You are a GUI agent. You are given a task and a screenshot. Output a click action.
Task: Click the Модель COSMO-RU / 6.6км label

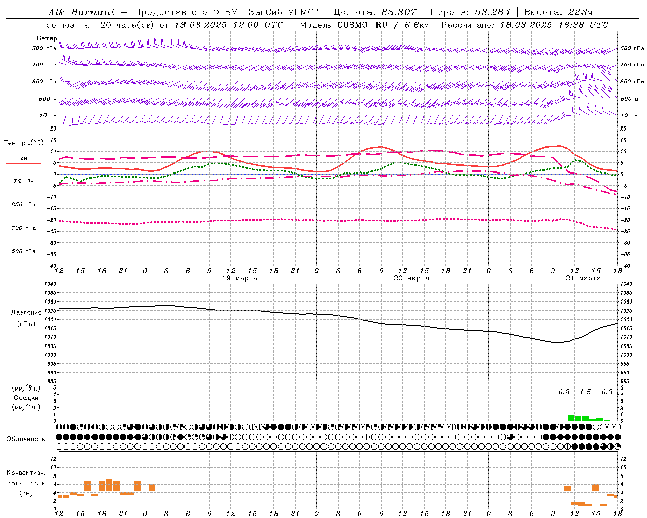pyautogui.click(x=364, y=25)
